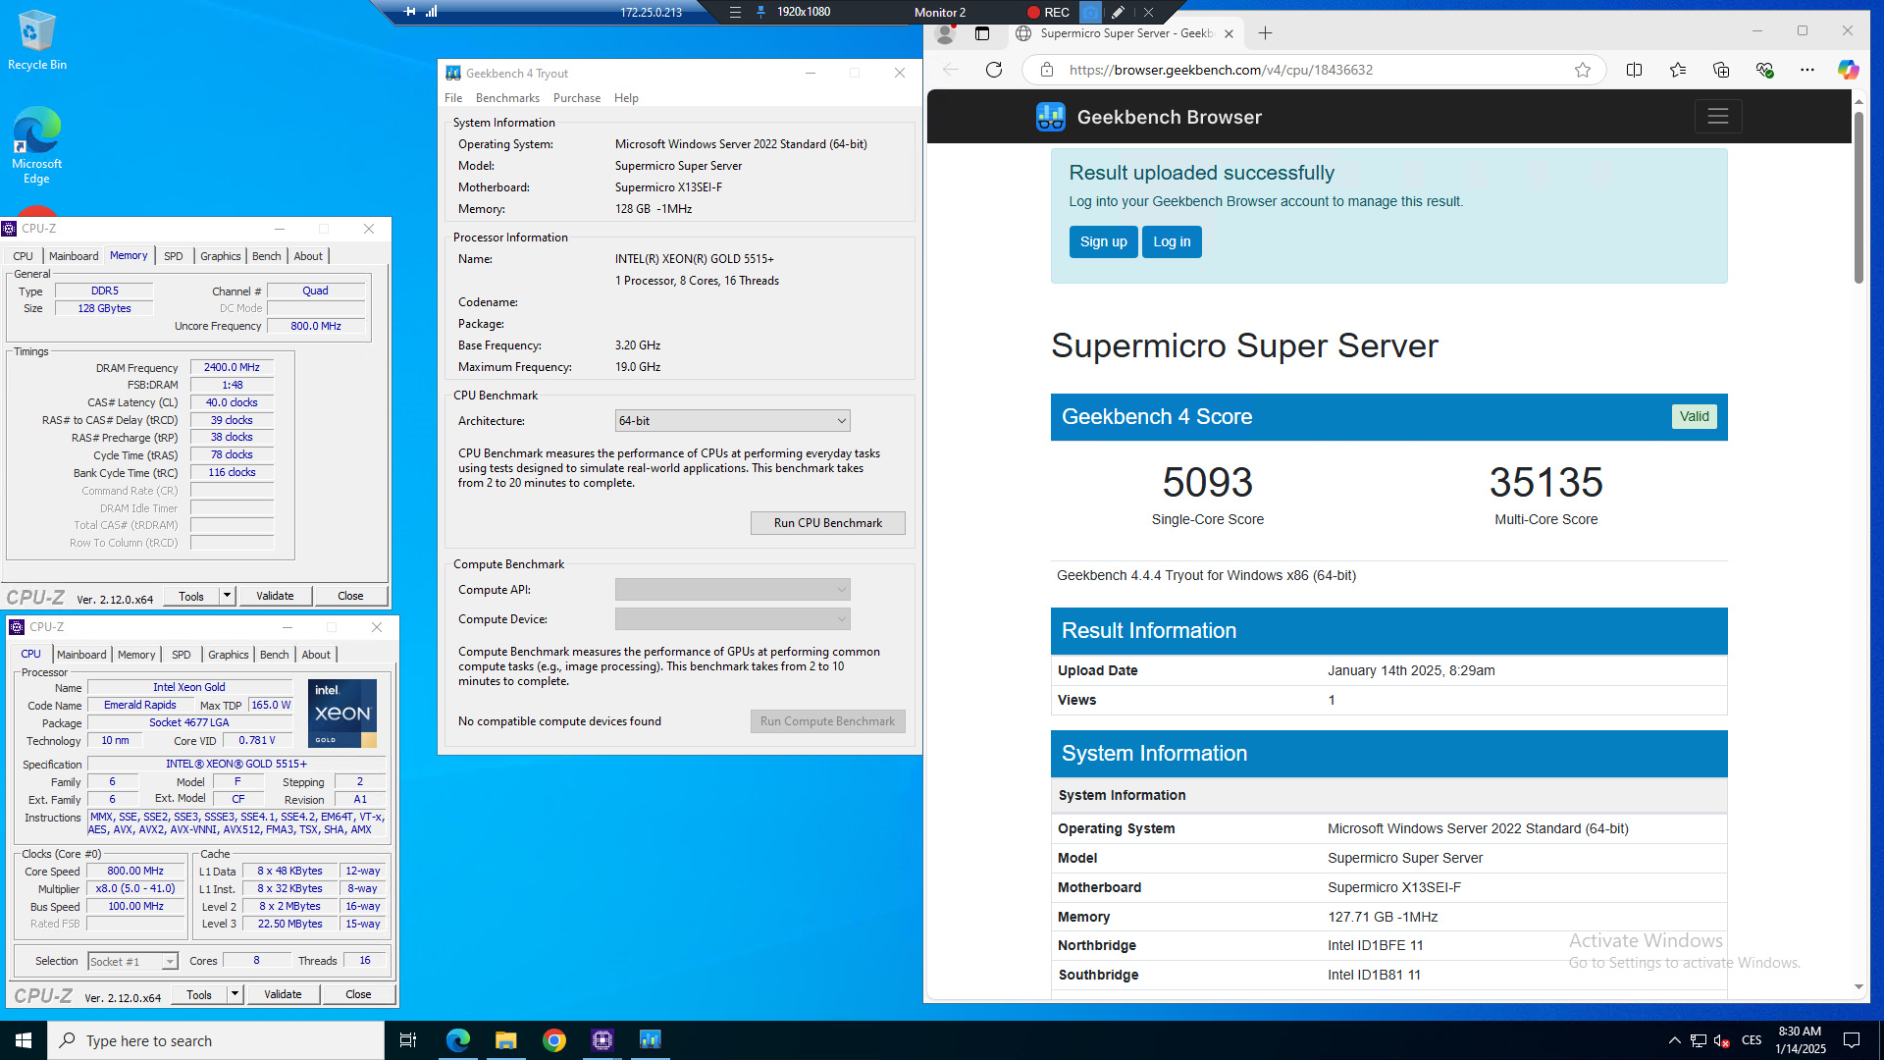Screen dimensions: 1884x1060
Task: Expand the Compute API dropdown
Action: [732, 590]
